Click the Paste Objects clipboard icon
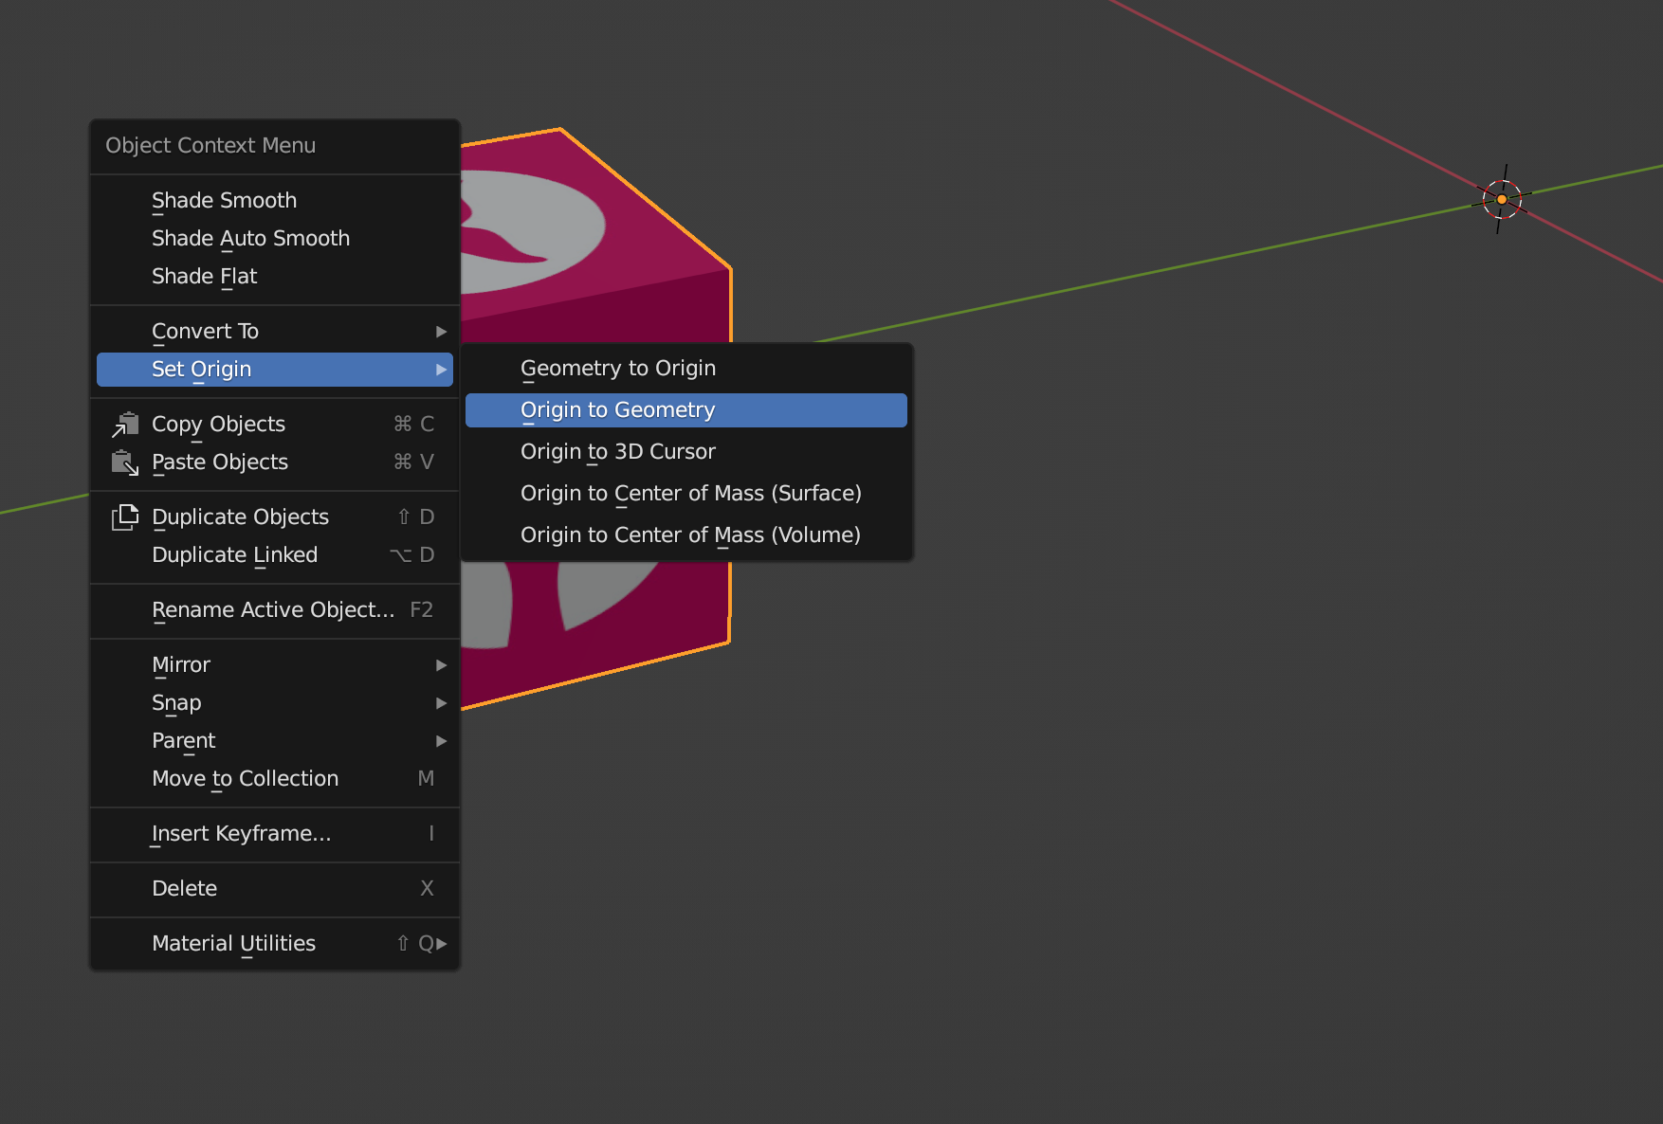Screen dimensions: 1663x1124 pyautogui.click(x=126, y=462)
